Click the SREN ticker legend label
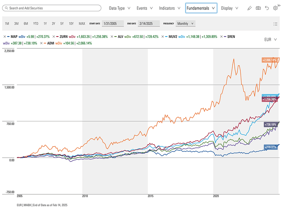 coord(231,37)
